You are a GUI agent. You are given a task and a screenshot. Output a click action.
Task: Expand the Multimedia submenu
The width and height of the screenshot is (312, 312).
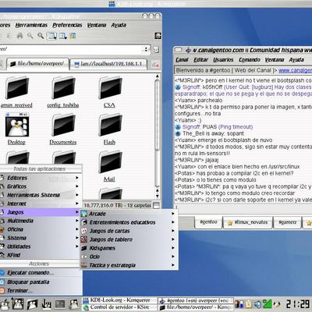(x=40, y=221)
